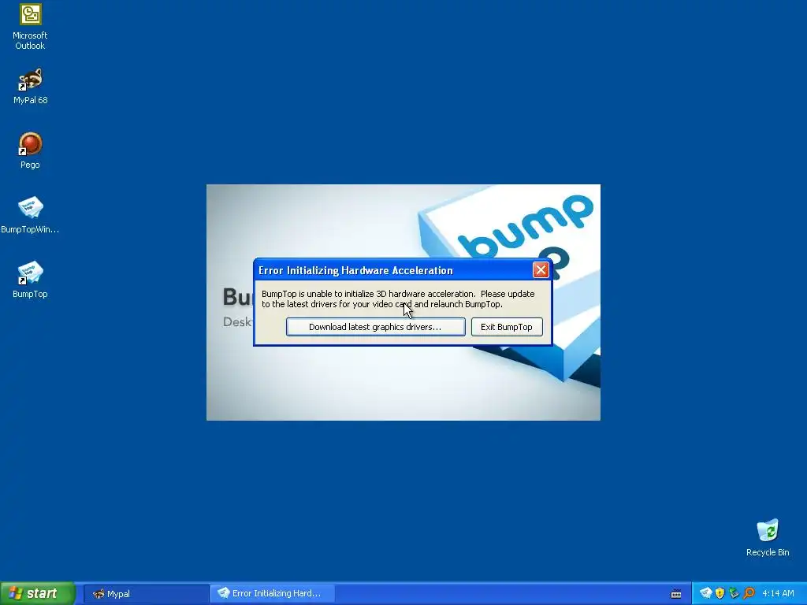
Task: Click the on-screen keyboard taskbar icon
Action: pos(676,594)
